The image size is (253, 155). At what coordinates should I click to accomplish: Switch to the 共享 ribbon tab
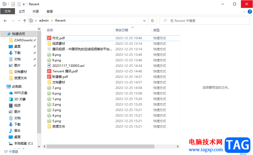pyautogui.click(x=36, y=12)
